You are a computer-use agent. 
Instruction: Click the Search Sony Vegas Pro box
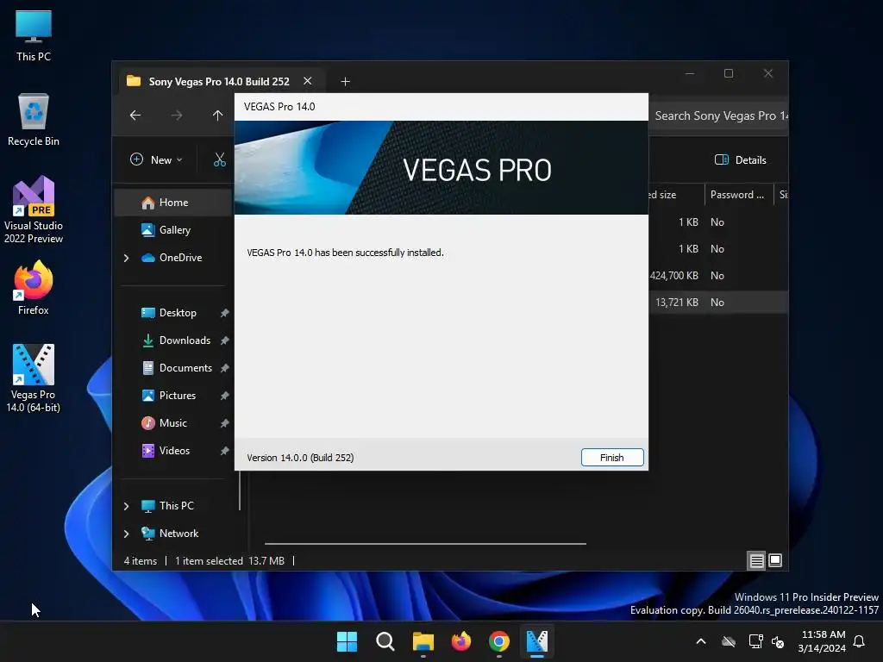[x=719, y=116]
